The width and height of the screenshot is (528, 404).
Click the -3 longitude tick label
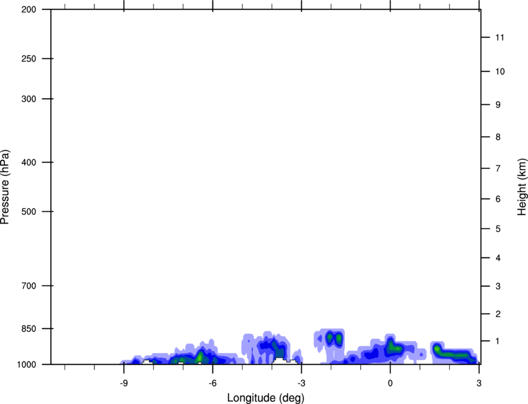301,383
